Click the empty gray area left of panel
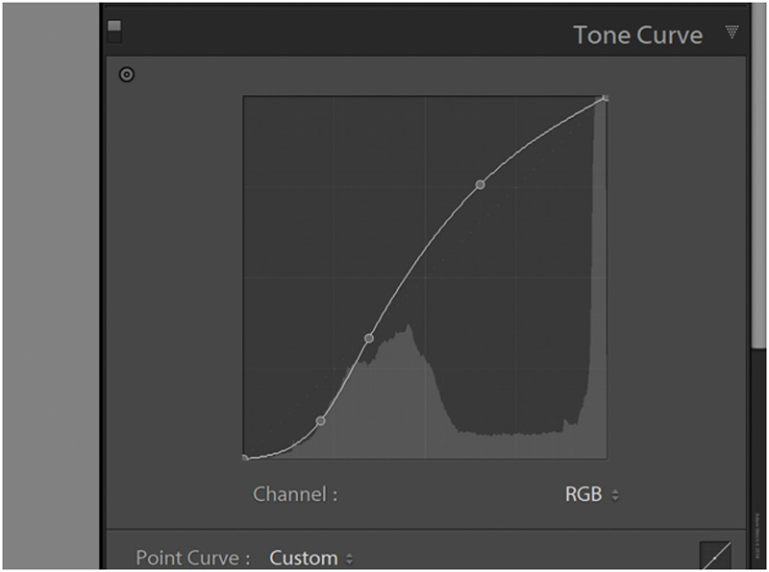 point(48,288)
